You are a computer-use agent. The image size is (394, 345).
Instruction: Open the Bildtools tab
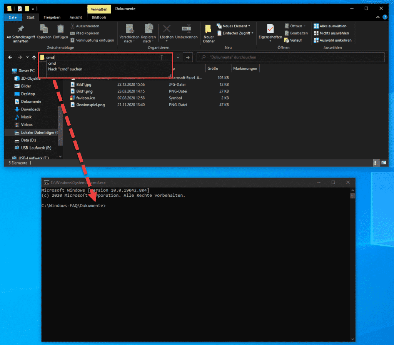[x=99, y=17]
